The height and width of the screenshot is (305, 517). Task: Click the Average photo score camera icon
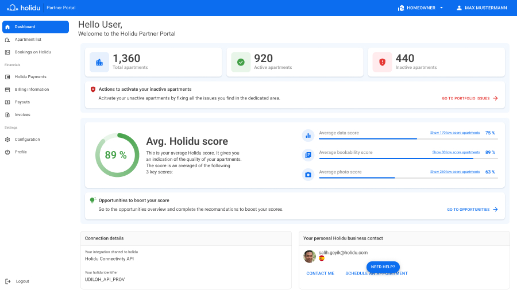click(308, 175)
